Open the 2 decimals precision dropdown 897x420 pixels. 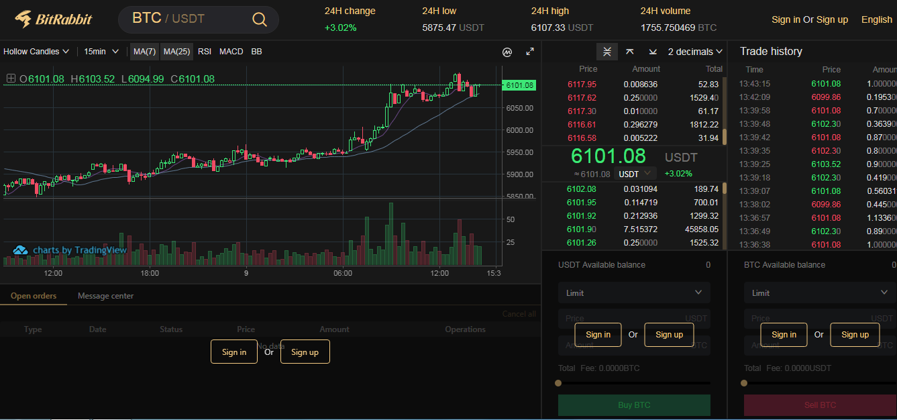695,52
